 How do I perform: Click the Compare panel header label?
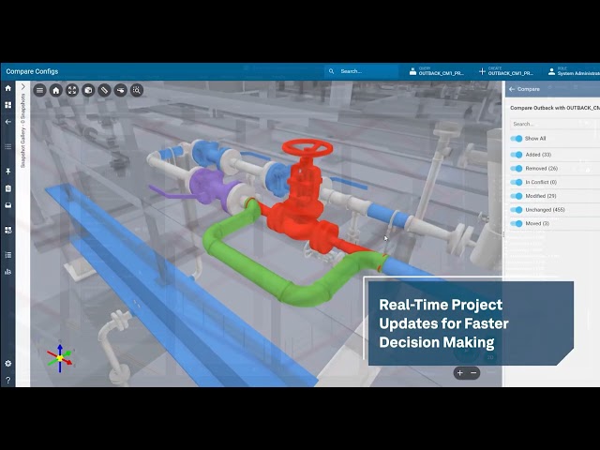529,89
